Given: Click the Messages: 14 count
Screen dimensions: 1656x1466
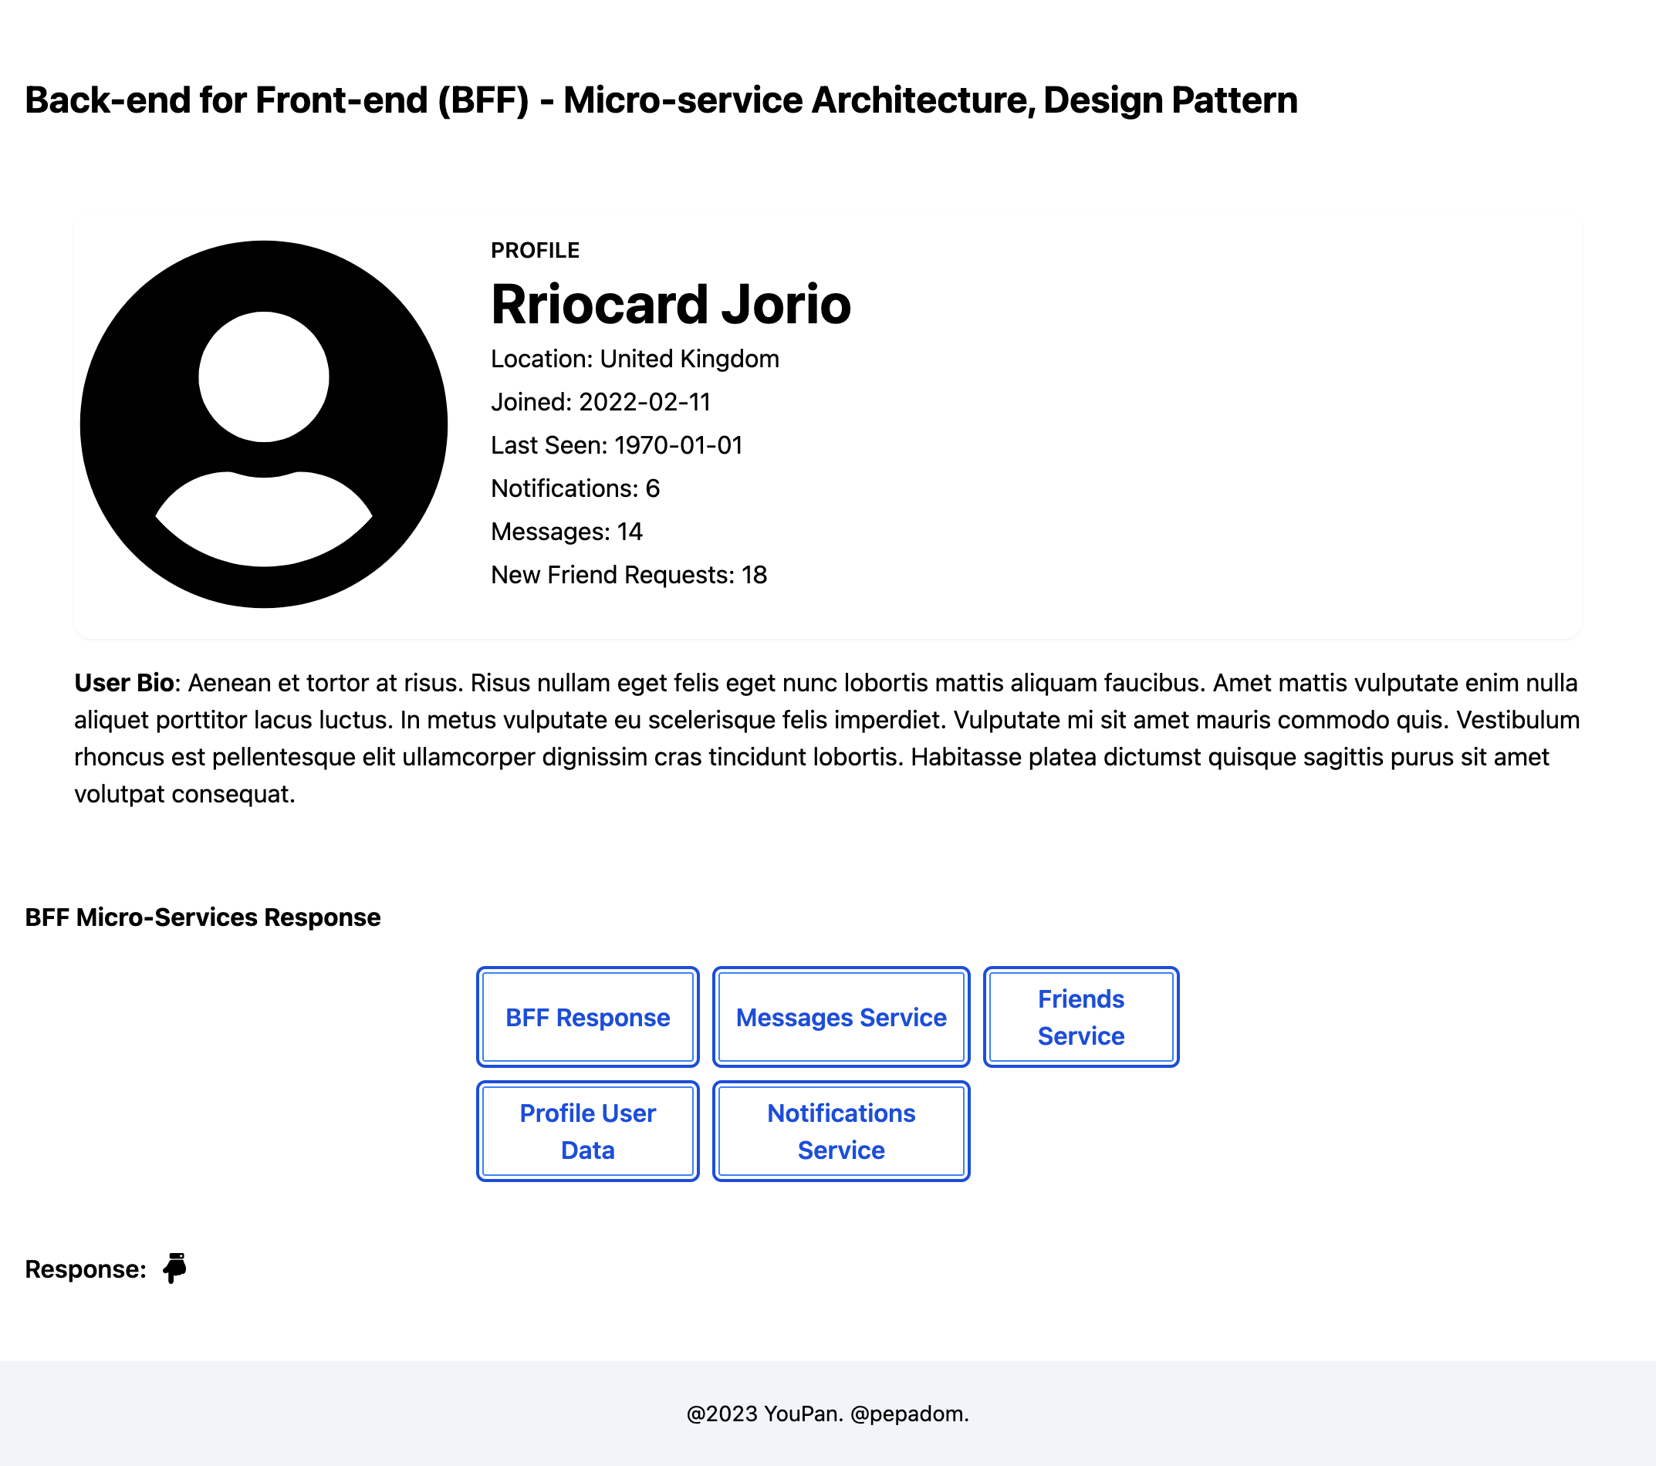Looking at the screenshot, I should tap(566, 532).
